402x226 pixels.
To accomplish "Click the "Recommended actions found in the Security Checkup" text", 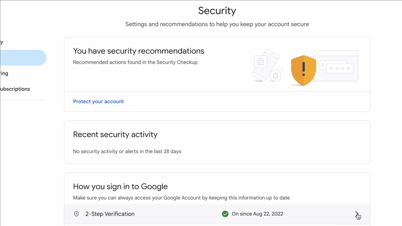I will [x=135, y=62].
